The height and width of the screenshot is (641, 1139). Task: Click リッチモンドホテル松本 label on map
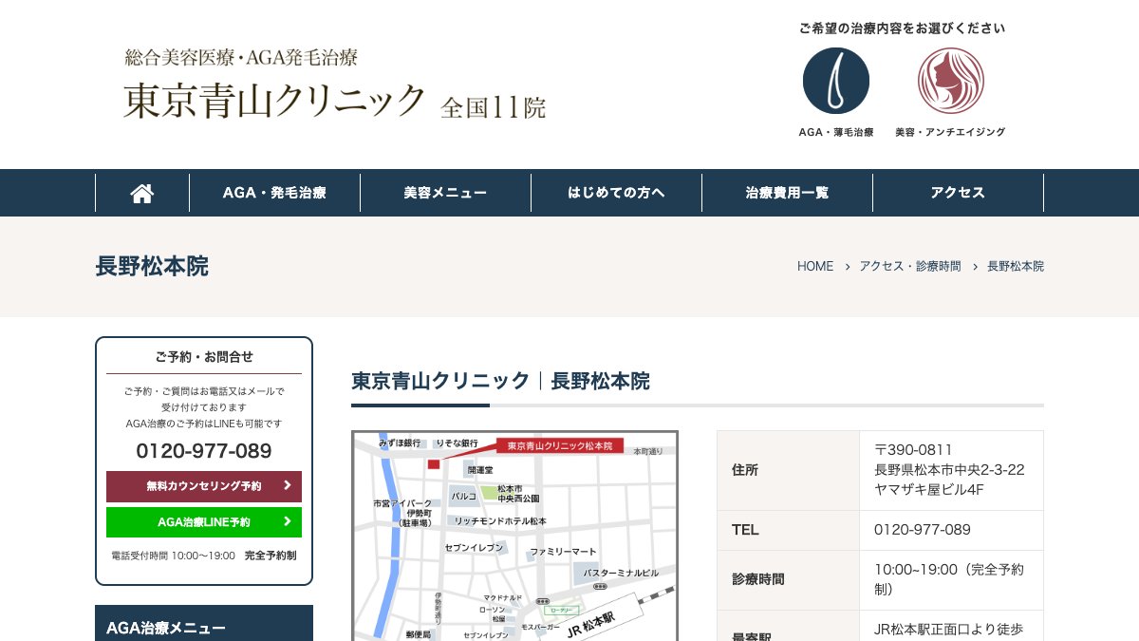(500, 521)
